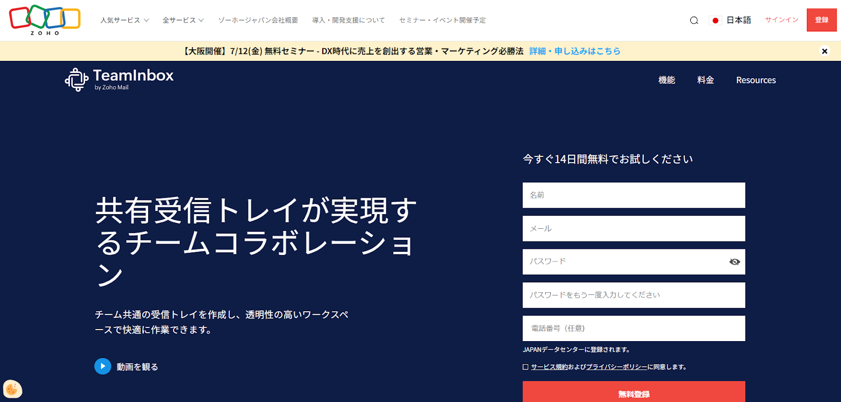This screenshot has width=841, height=402.
Task: Expand the 全サービス dropdown
Action: pos(183,20)
